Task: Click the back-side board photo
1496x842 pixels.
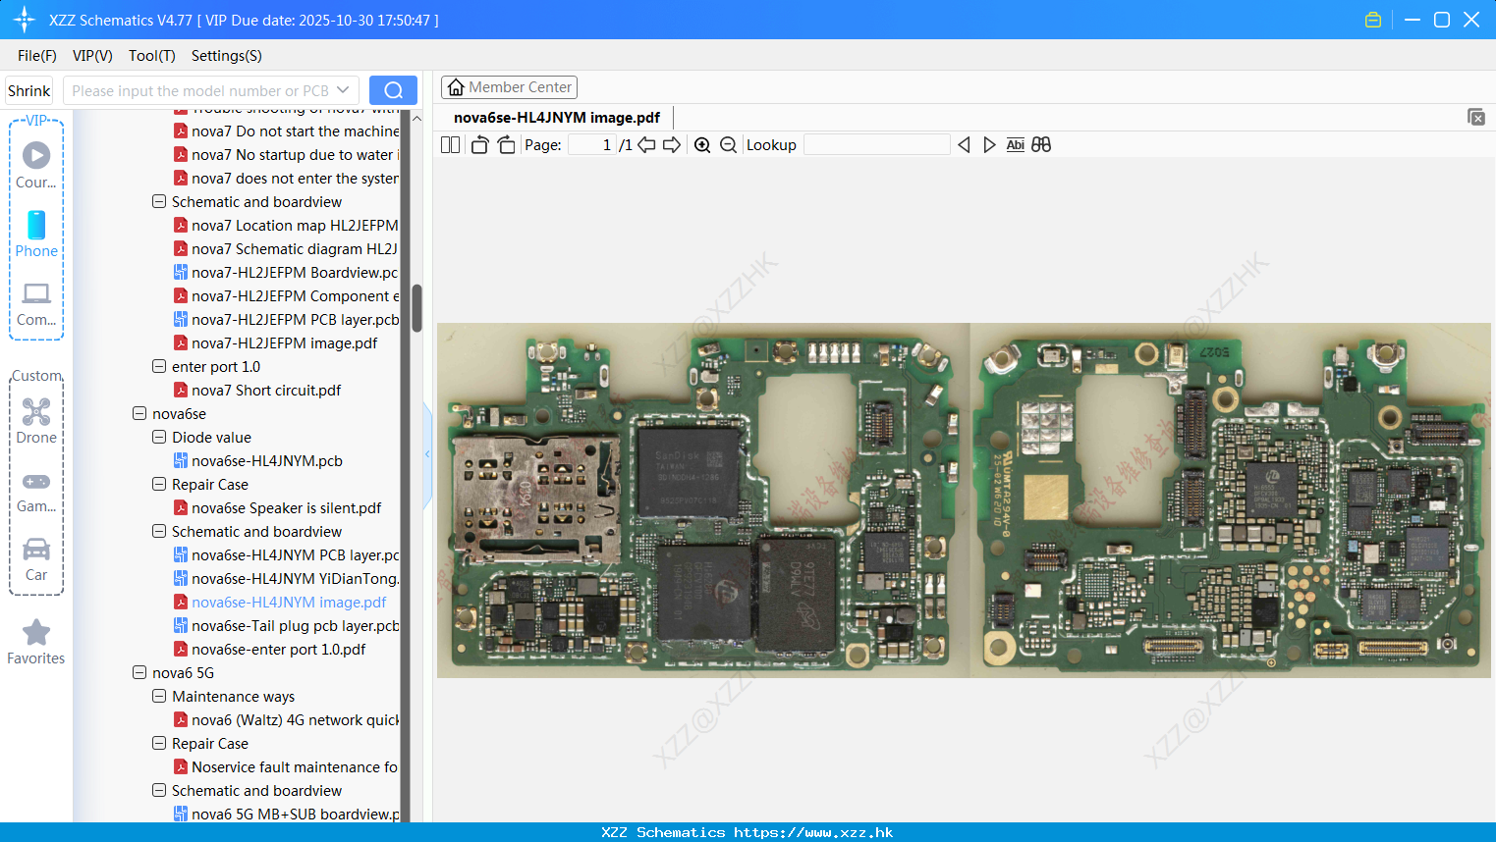Action: [1231, 500]
